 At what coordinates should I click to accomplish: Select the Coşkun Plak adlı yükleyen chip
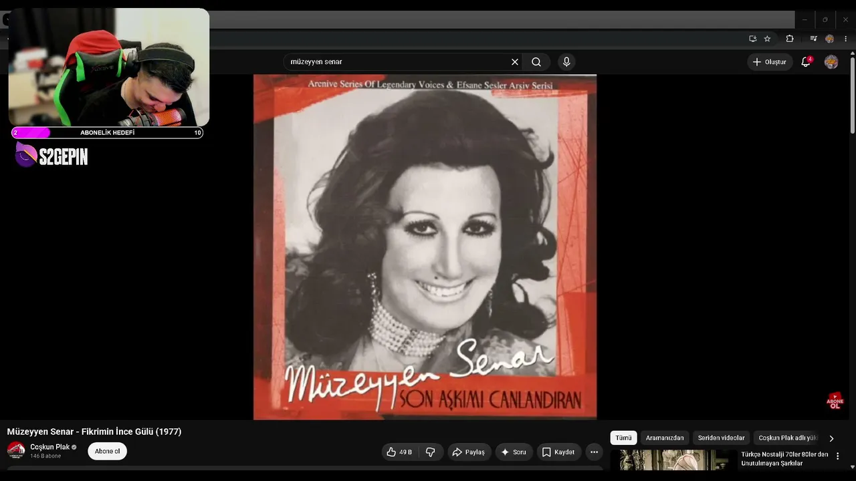tap(787, 438)
